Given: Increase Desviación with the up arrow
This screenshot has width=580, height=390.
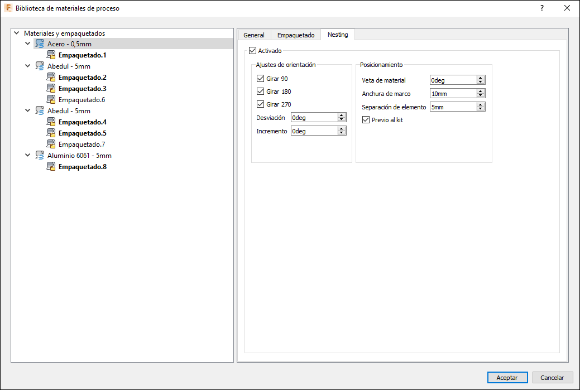Looking at the screenshot, I should 342,115.
